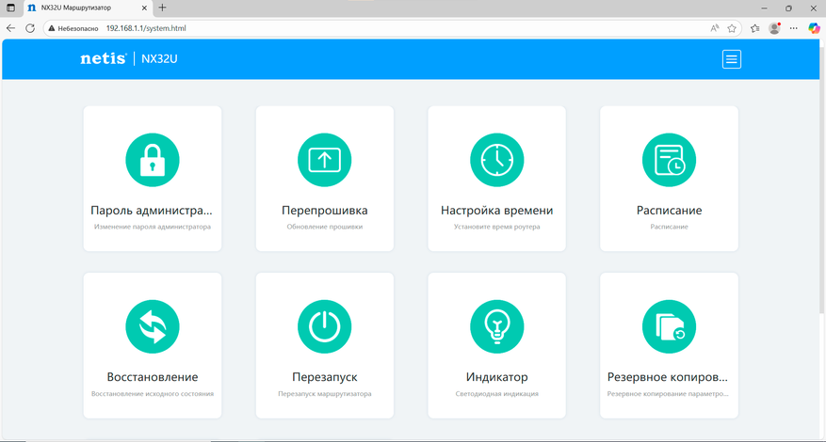The image size is (826, 442).
Task: Click the tab actions icon at top left
Action: coord(10,8)
